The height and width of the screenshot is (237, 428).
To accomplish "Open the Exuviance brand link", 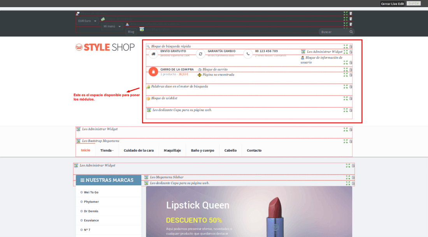I will [x=91, y=220].
